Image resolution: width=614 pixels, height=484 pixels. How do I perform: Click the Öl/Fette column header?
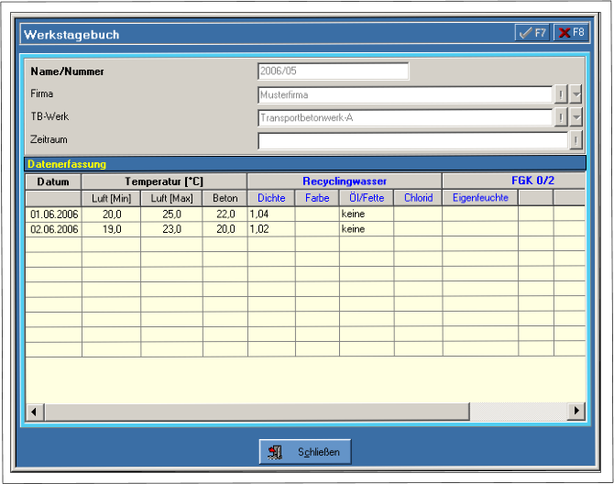[x=367, y=198]
